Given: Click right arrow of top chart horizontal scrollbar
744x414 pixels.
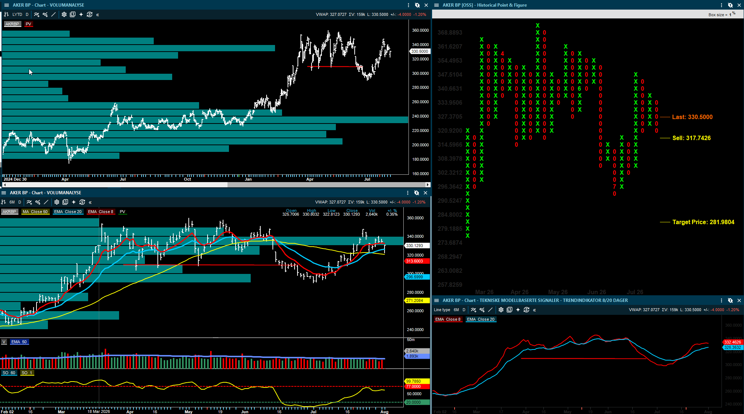Looking at the screenshot, I should point(428,185).
